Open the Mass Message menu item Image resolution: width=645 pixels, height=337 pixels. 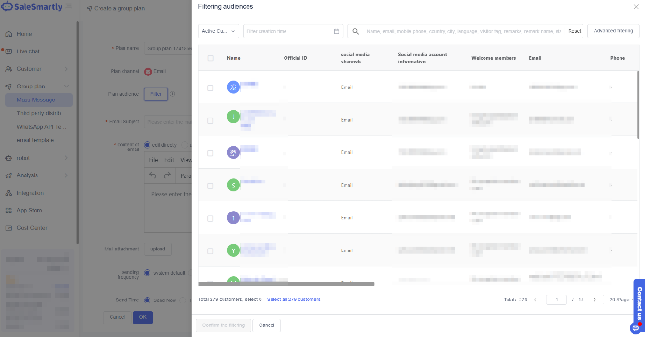pos(36,100)
